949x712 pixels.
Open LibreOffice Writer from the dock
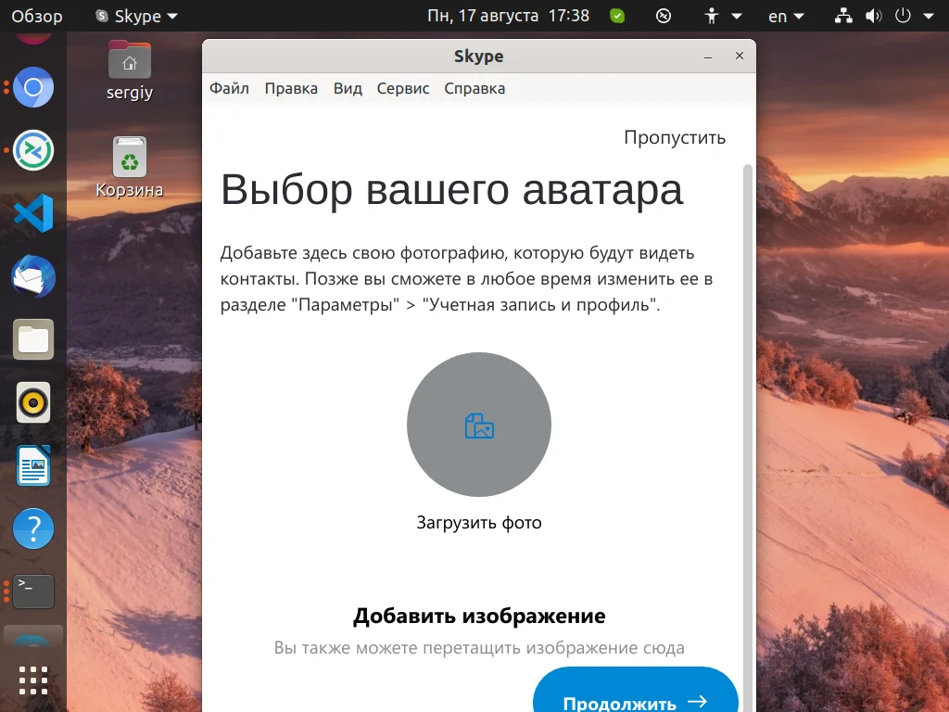(33, 465)
